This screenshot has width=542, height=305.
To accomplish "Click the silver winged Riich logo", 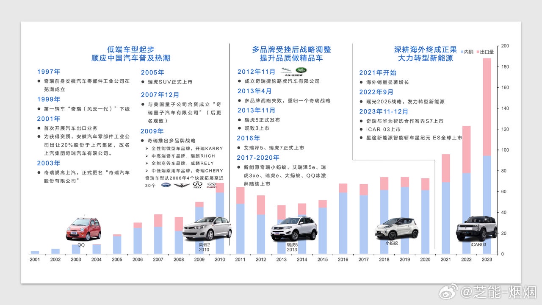I will [182, 185].
